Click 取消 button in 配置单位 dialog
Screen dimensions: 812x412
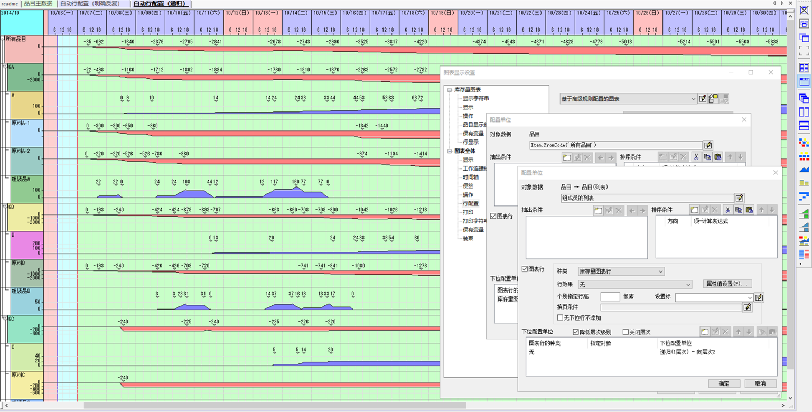tap(760, 383)
